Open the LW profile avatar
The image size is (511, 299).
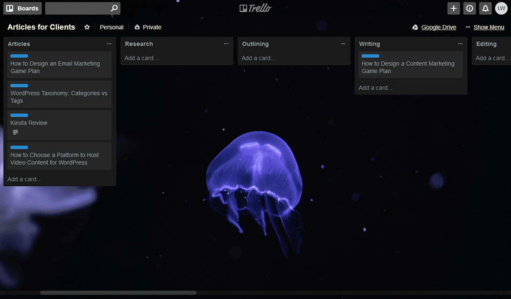click(501, 9)
